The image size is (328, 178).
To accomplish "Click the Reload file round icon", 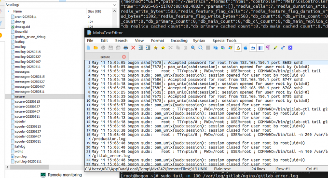I will pos(103,48).
